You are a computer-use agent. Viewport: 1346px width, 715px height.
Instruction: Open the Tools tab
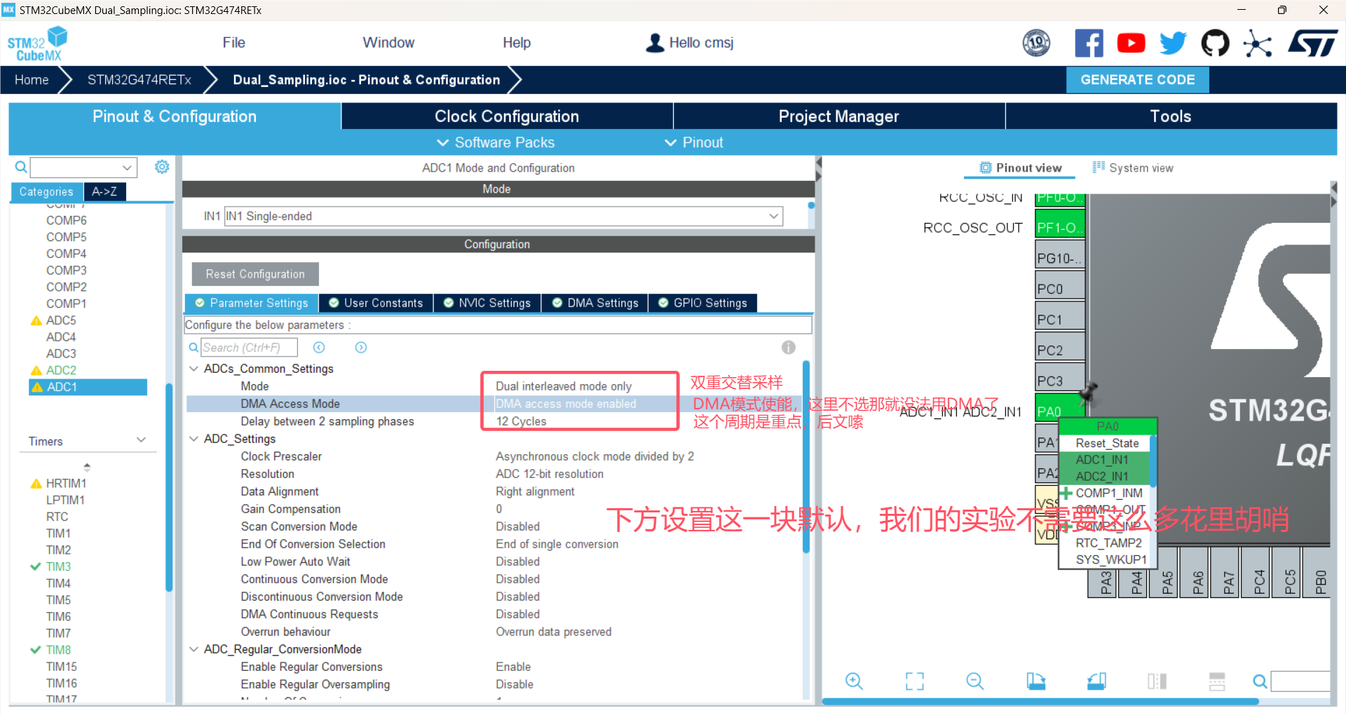point(1171,116)
